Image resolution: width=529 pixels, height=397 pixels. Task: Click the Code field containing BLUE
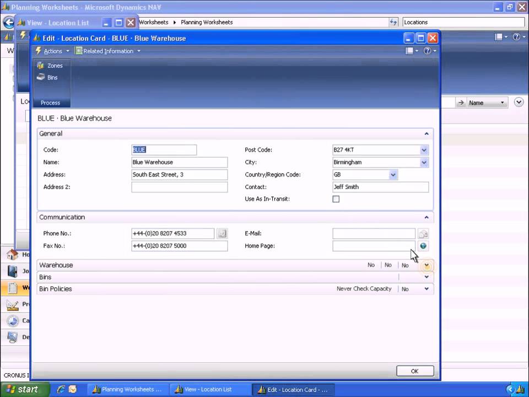coord(164,150)
